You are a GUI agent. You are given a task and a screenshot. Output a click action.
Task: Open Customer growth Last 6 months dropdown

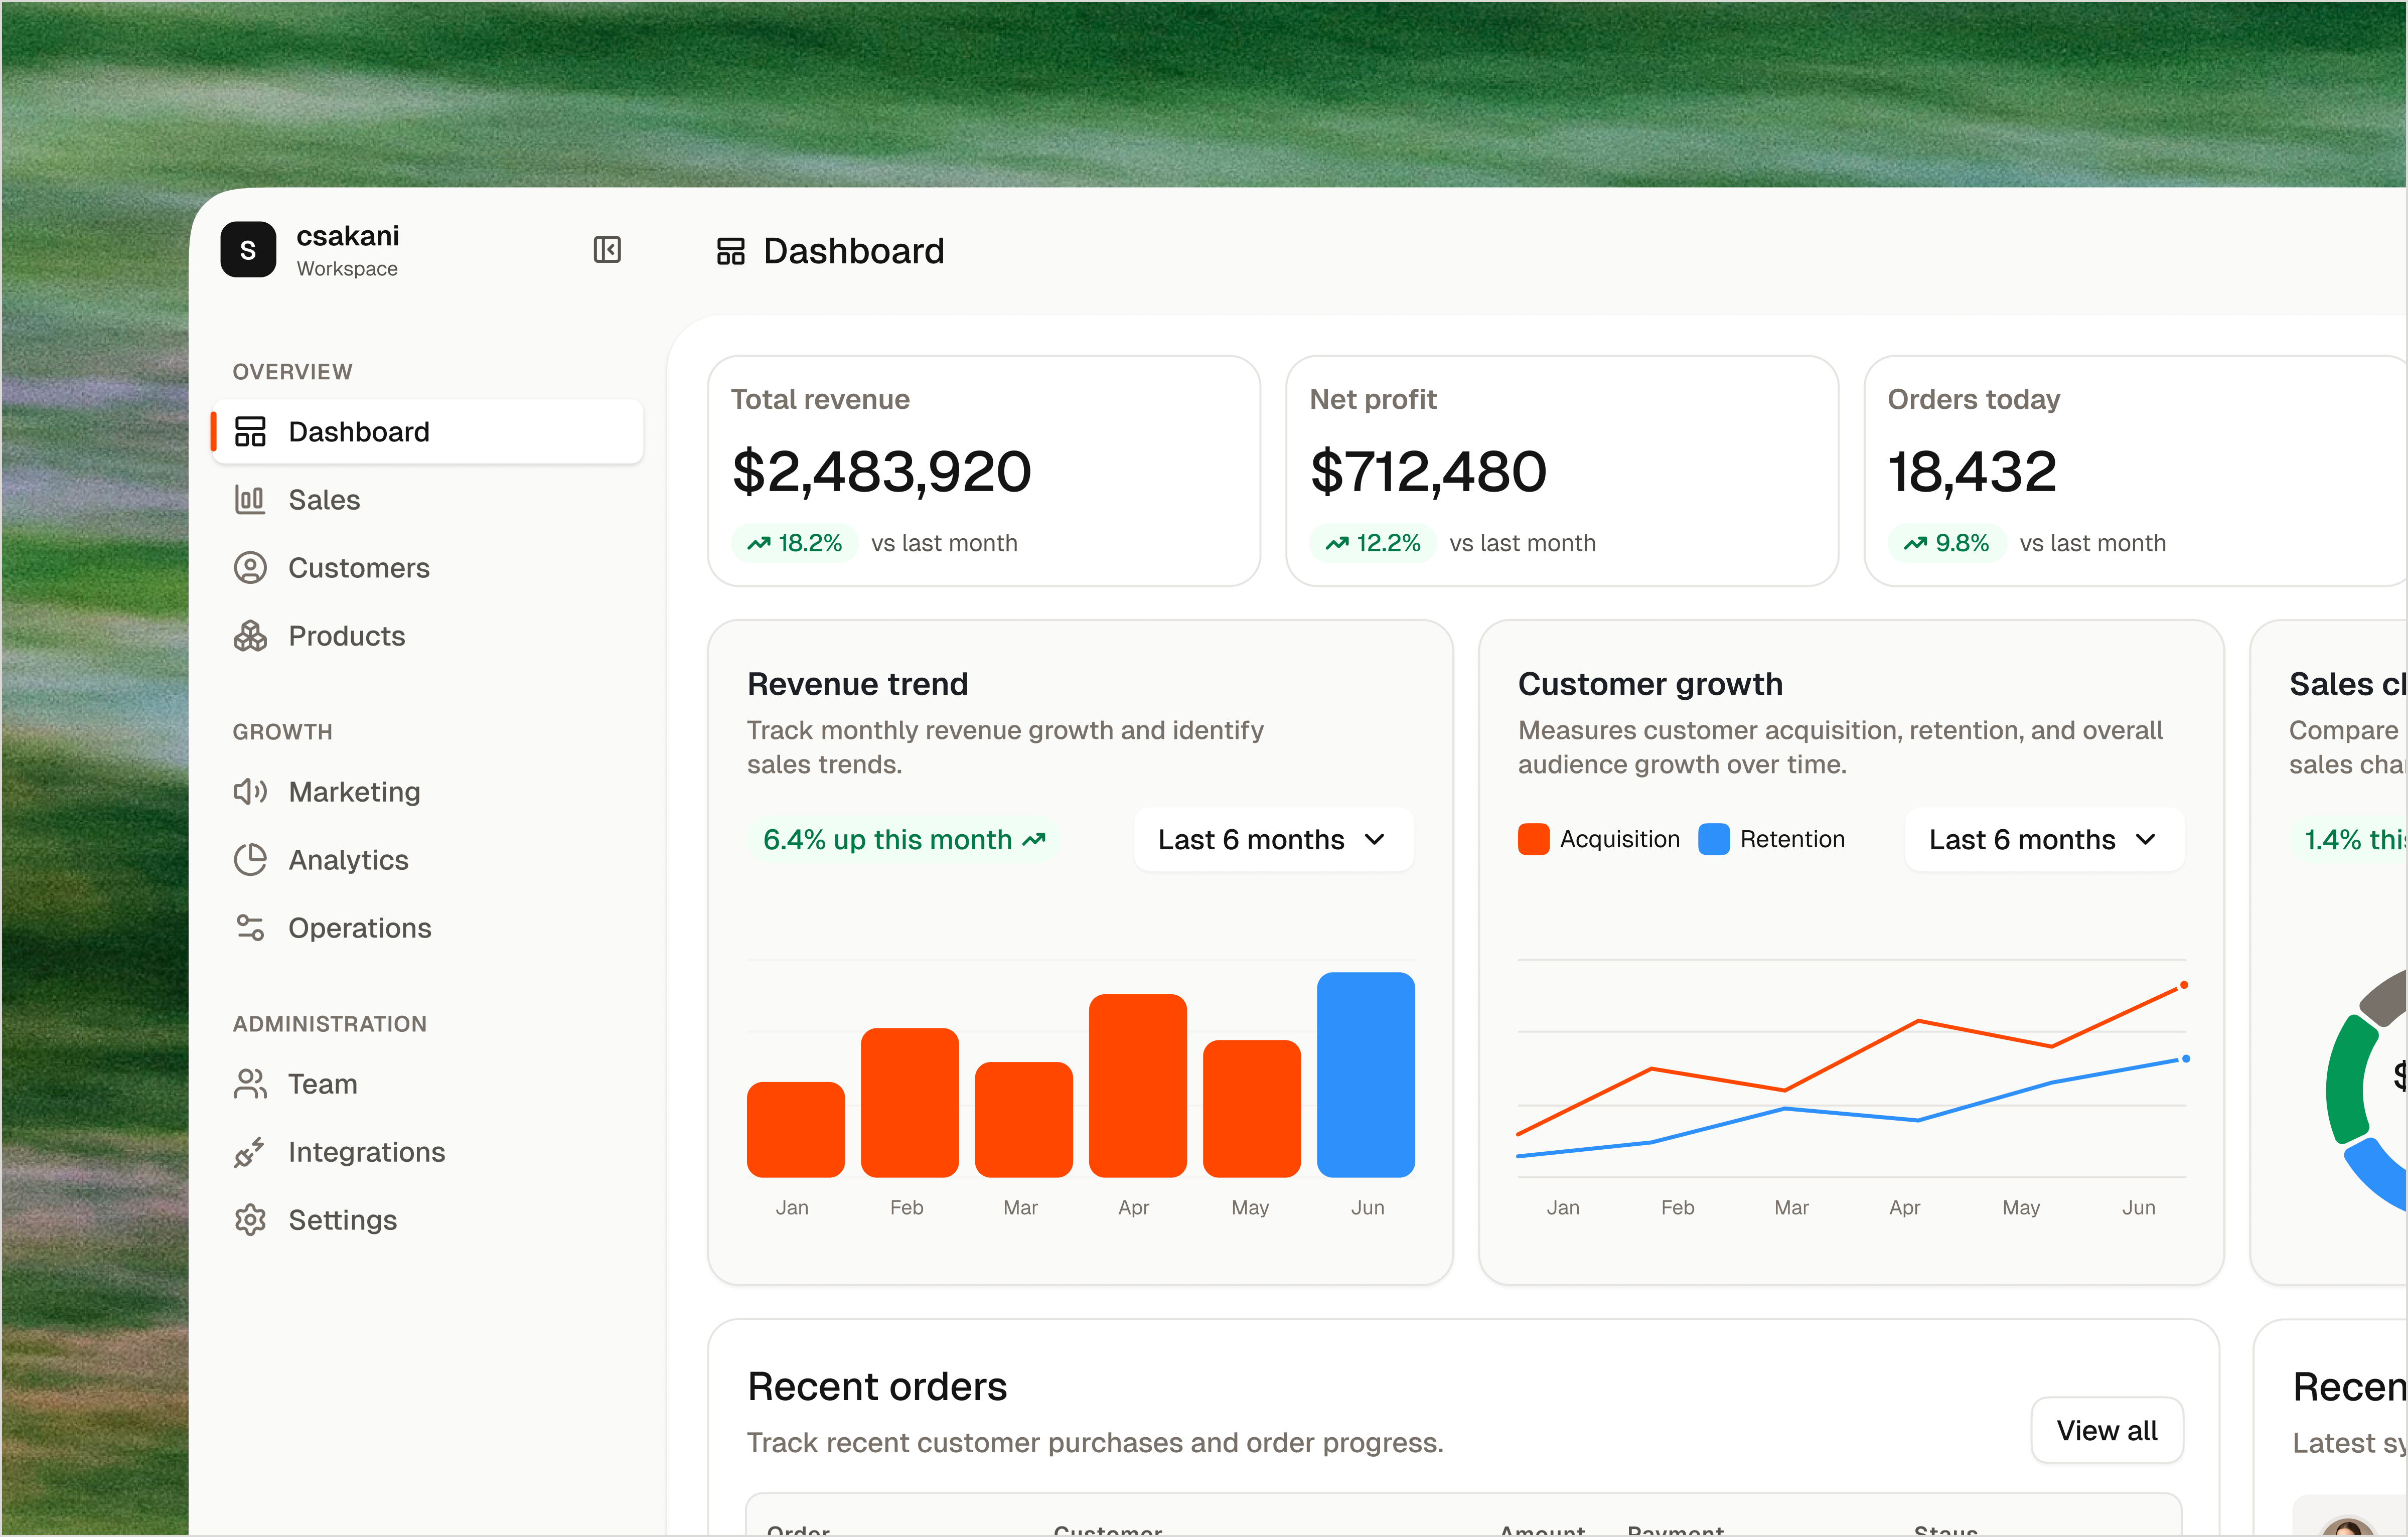pos(2044,840)
